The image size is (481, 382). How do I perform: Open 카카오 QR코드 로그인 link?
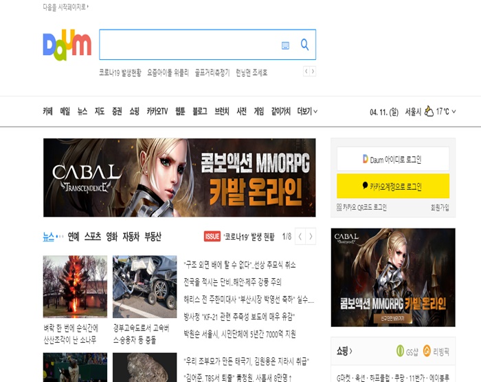click(x=361, y=207)
